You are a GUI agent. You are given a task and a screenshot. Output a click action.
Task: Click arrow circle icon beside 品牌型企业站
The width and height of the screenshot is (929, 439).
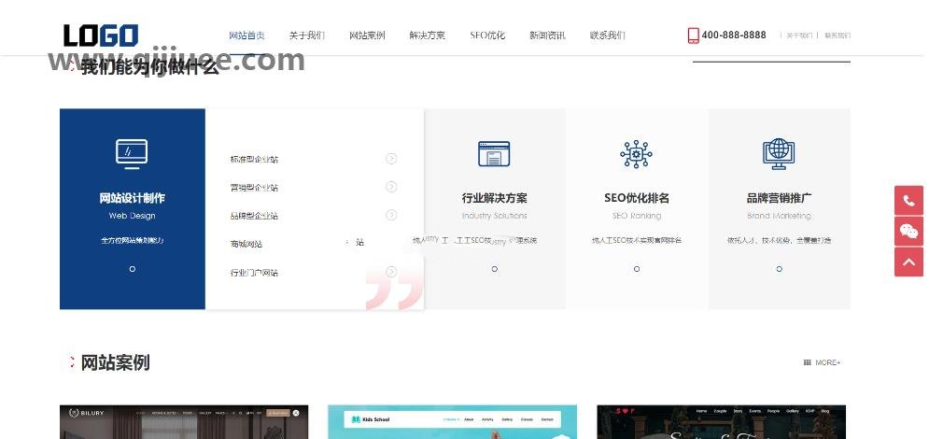(x=391, y=215)
